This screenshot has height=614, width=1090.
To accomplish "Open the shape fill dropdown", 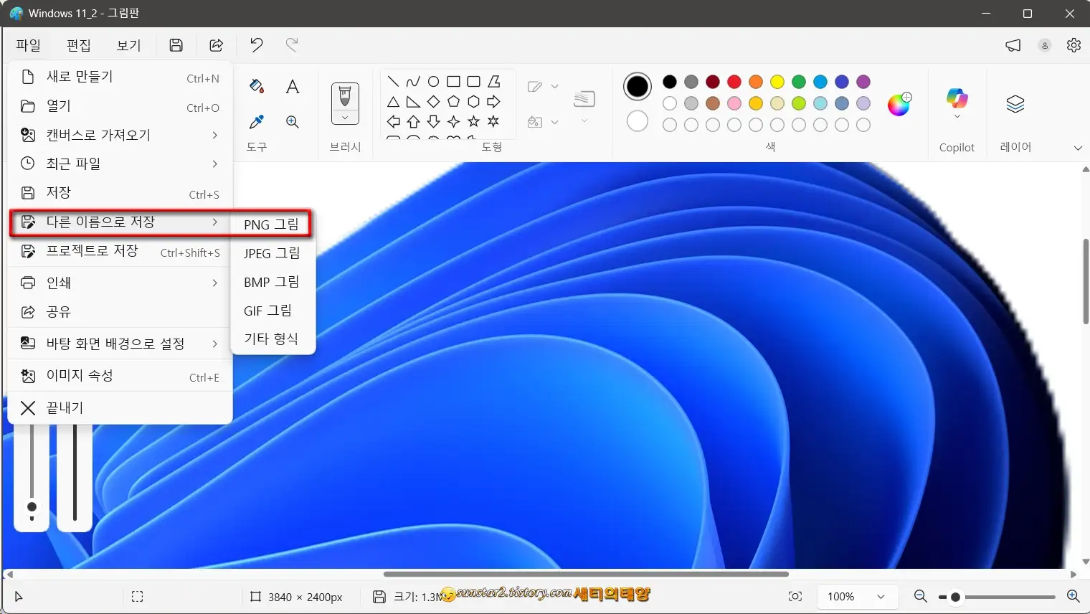I will tap(554, 123).
